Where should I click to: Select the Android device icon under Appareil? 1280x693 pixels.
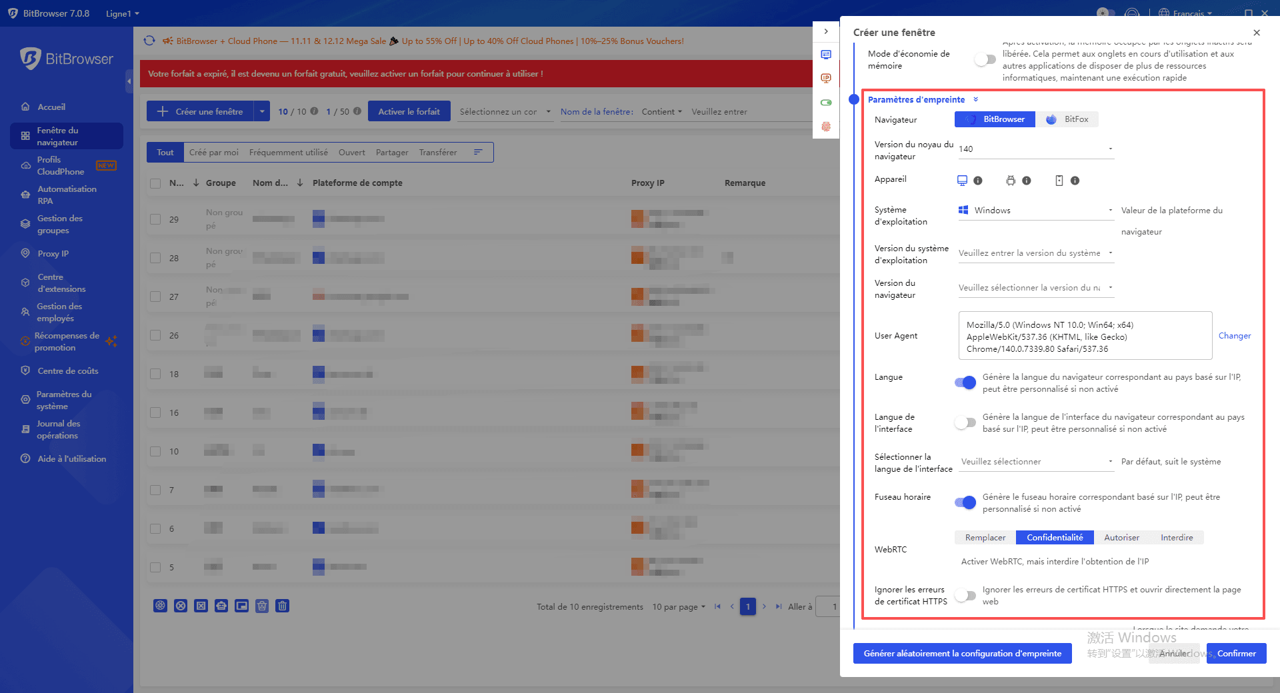(x=1011, y=181)
